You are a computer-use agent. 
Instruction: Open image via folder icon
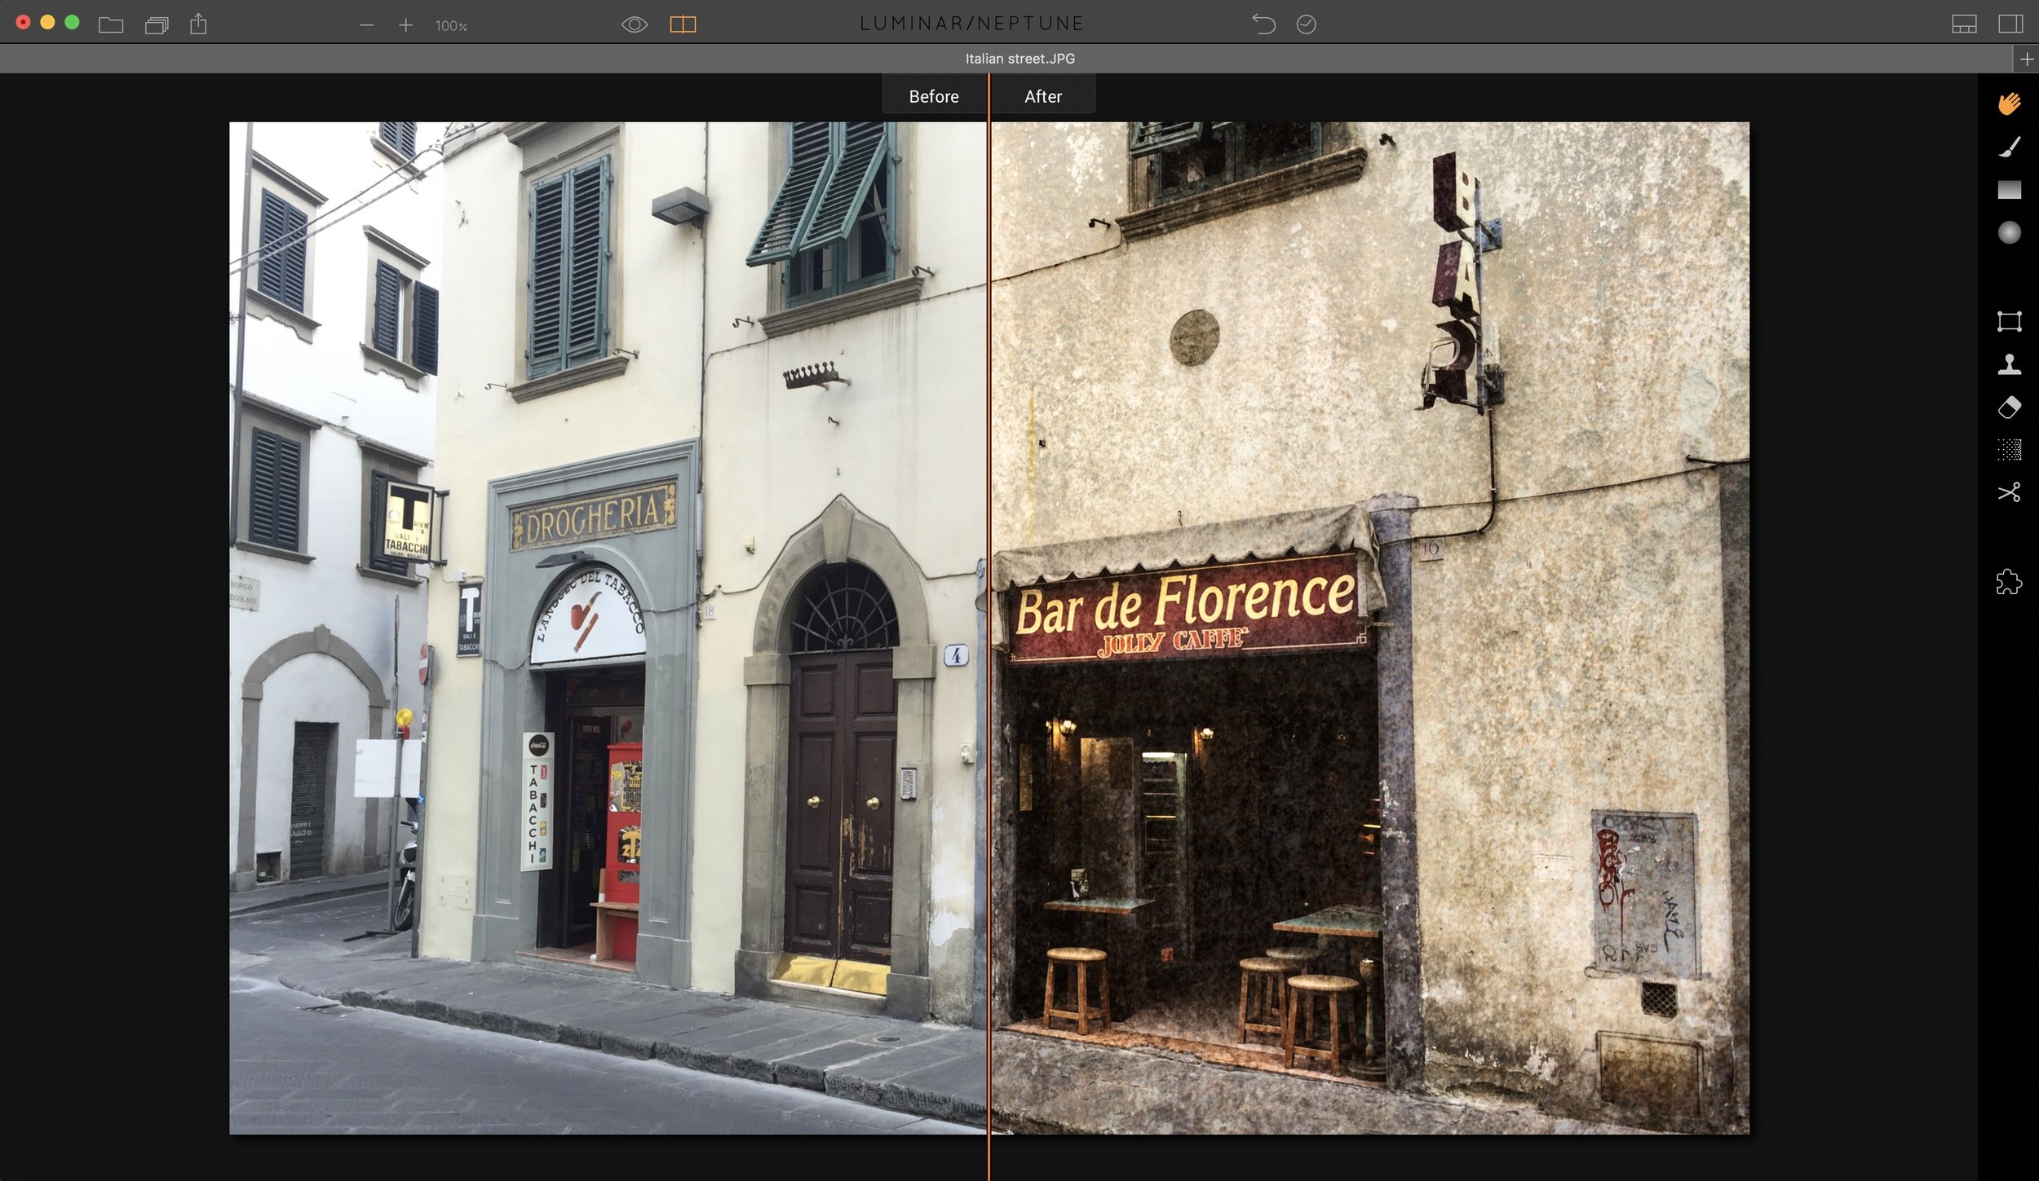(x=111, y=24)
